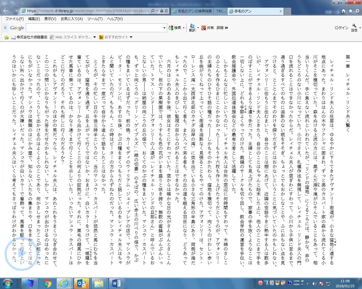Click the address bar dropdown arrow

(x=157, y=11)
